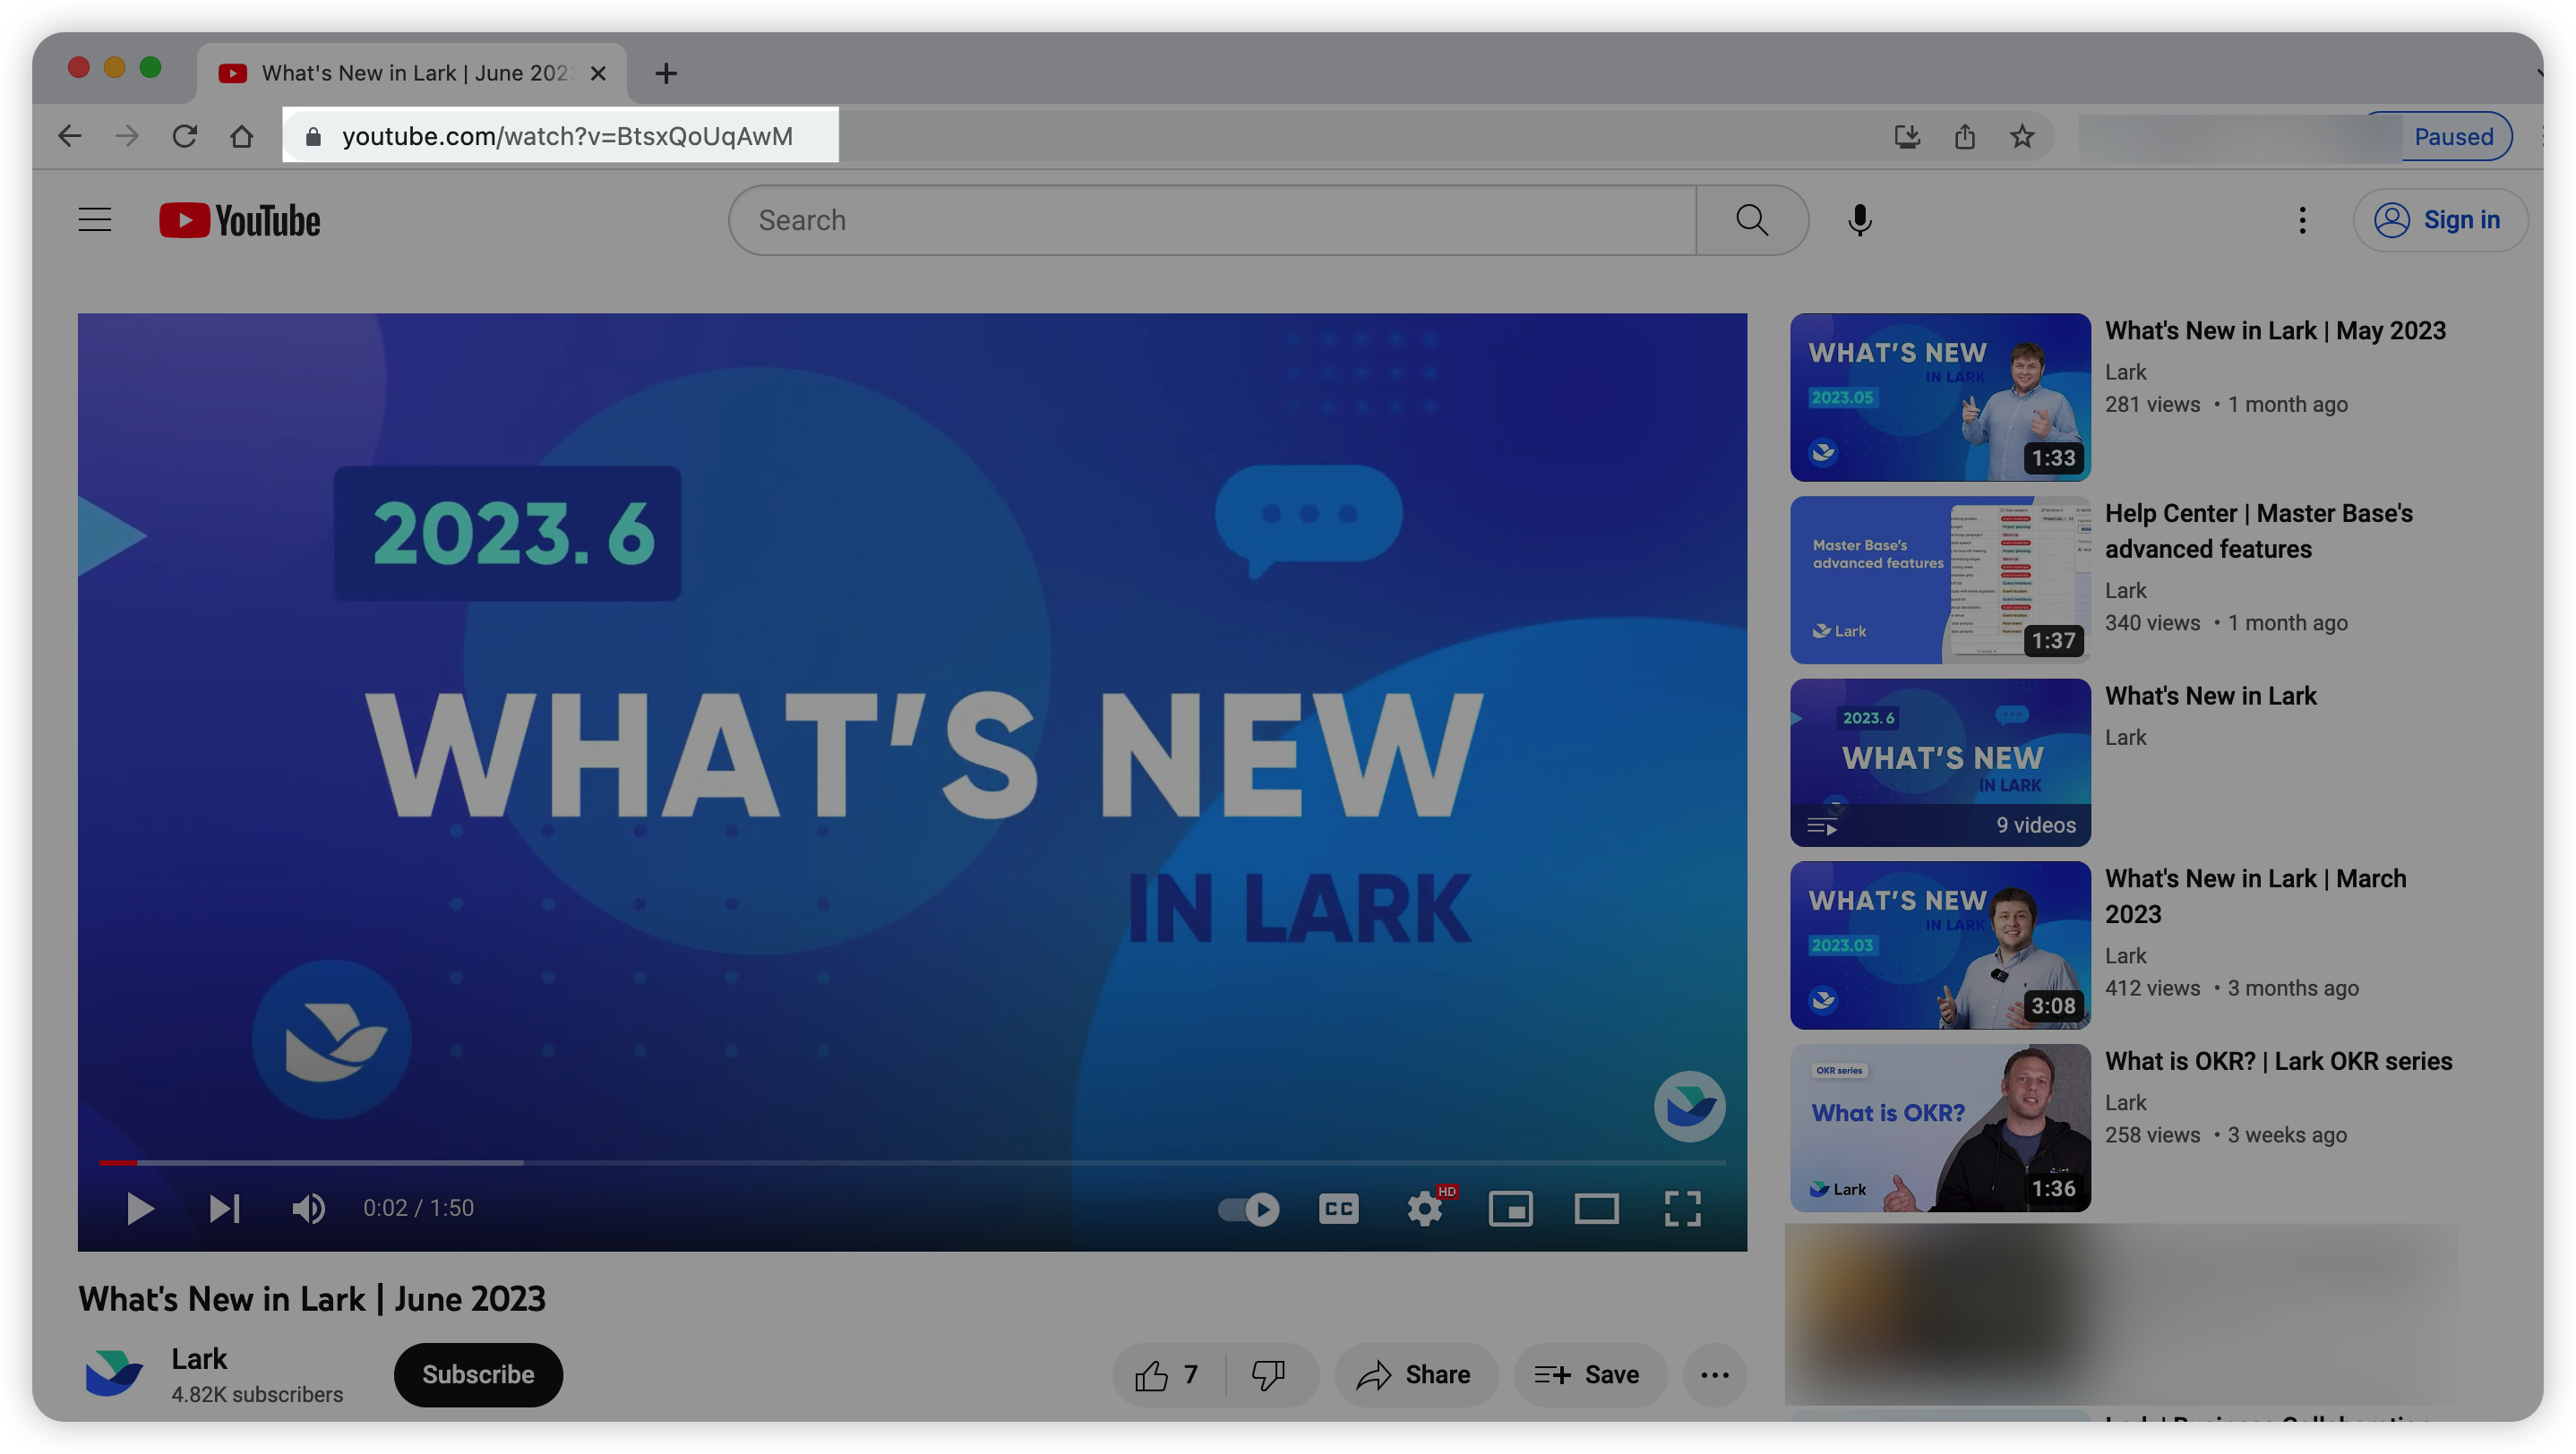2576x1454 pixels.
Task: Open the Lark channel name link
Action: pos(199,1358)
